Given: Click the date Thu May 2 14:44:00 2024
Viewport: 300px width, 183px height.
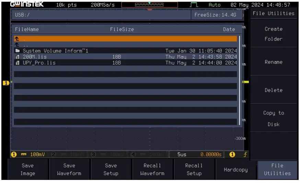Looking at the screenshot, I should [201, 63].
